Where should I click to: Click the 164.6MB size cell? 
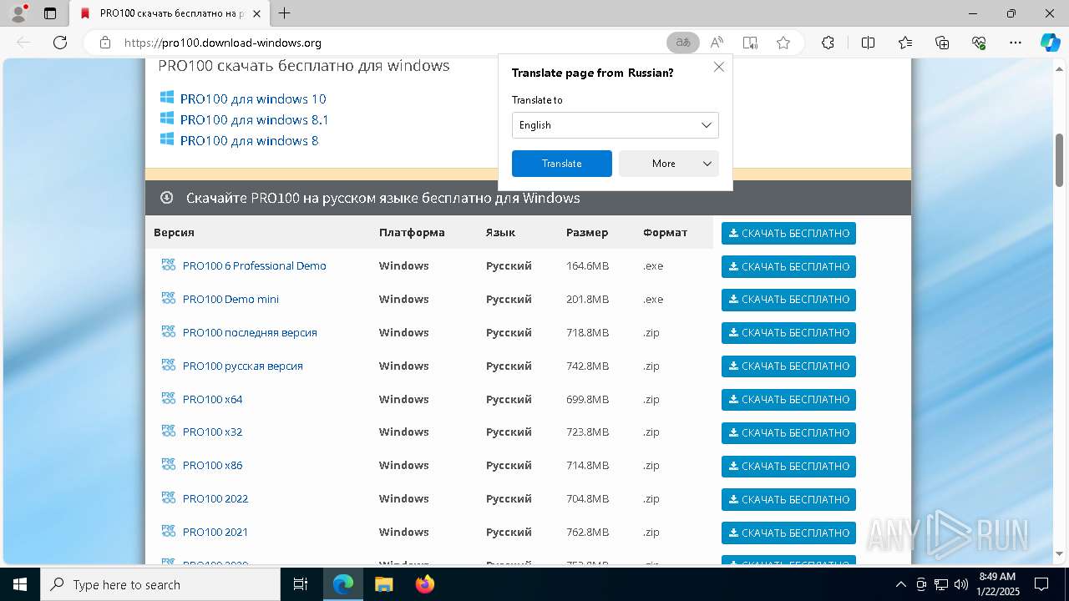587,265
